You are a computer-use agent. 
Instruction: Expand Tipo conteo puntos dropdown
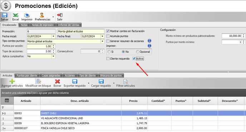click(x=103, y=41)
